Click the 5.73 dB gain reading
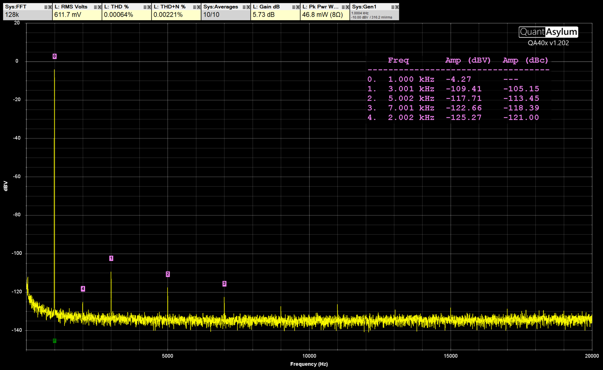 (264, 15)
